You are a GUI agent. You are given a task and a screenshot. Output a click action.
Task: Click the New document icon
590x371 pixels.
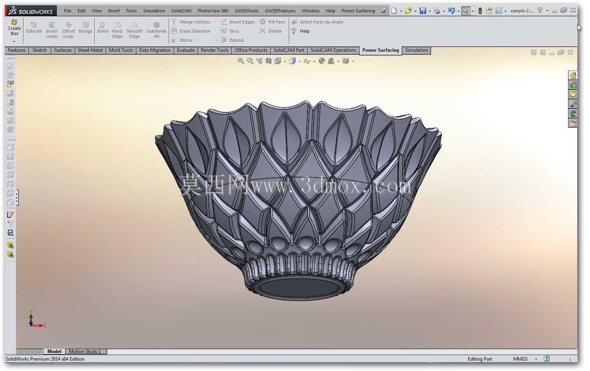tap(394, 11)
